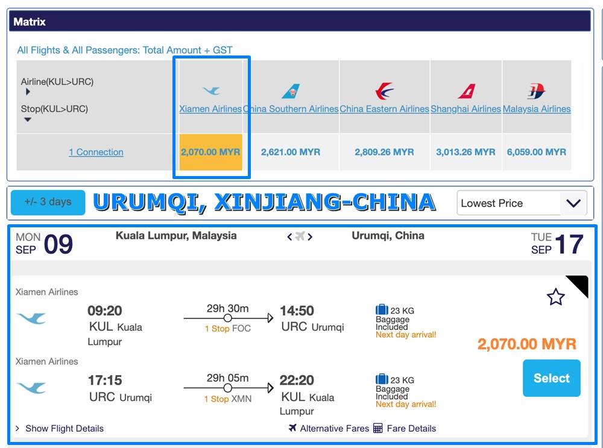Viewport: 603px width, 448px height.
Task: Open the China Southern Airlines link
Action: (x=291, y=109)
